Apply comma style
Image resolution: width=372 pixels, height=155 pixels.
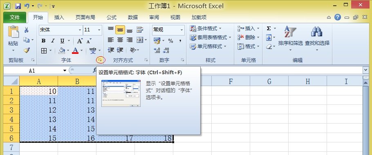click(x=180, y=41)
